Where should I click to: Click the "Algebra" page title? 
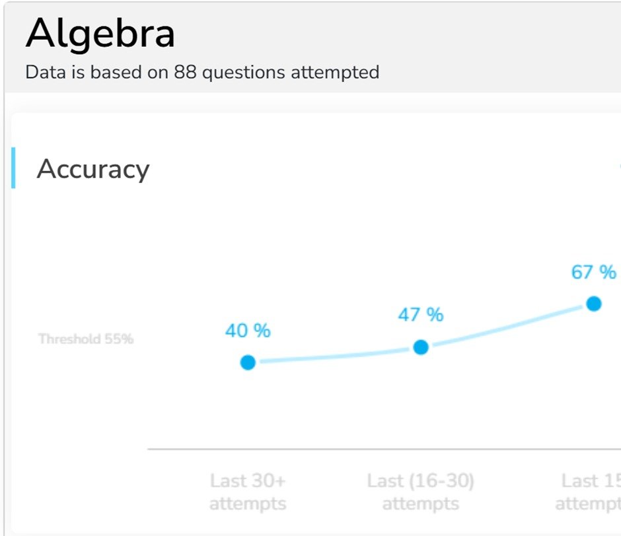(100, 34)
